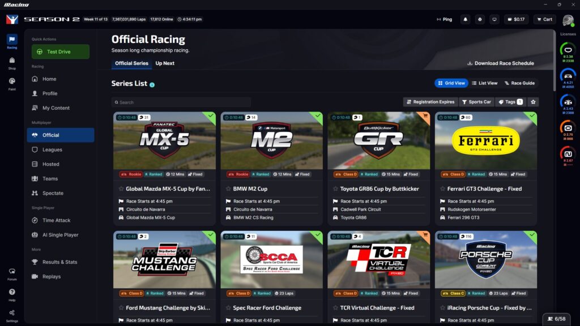Open Home in the sidebar

click(x=60, y=79)
